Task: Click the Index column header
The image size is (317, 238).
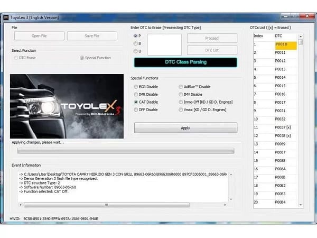Action: [x=264, y=36]
